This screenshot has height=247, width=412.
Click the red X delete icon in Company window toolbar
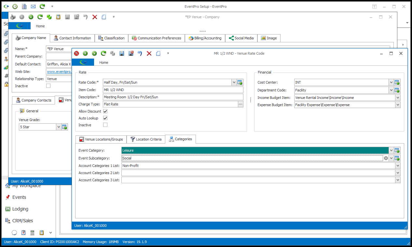click(x=95, y=17)
